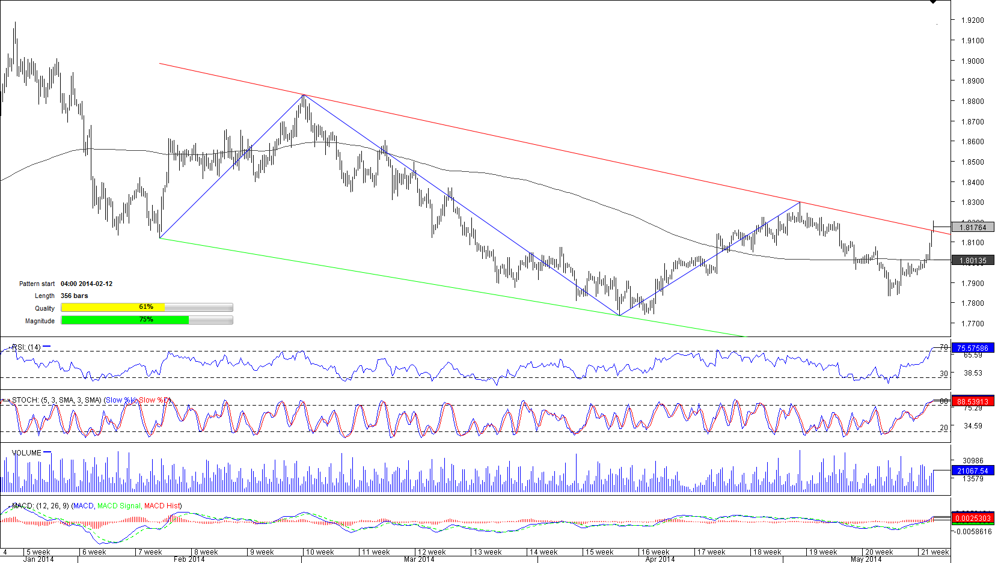The height and width of the screenshot is (563, 995).
Task: Click the May 2014 label on time axis
Action: 866,559
